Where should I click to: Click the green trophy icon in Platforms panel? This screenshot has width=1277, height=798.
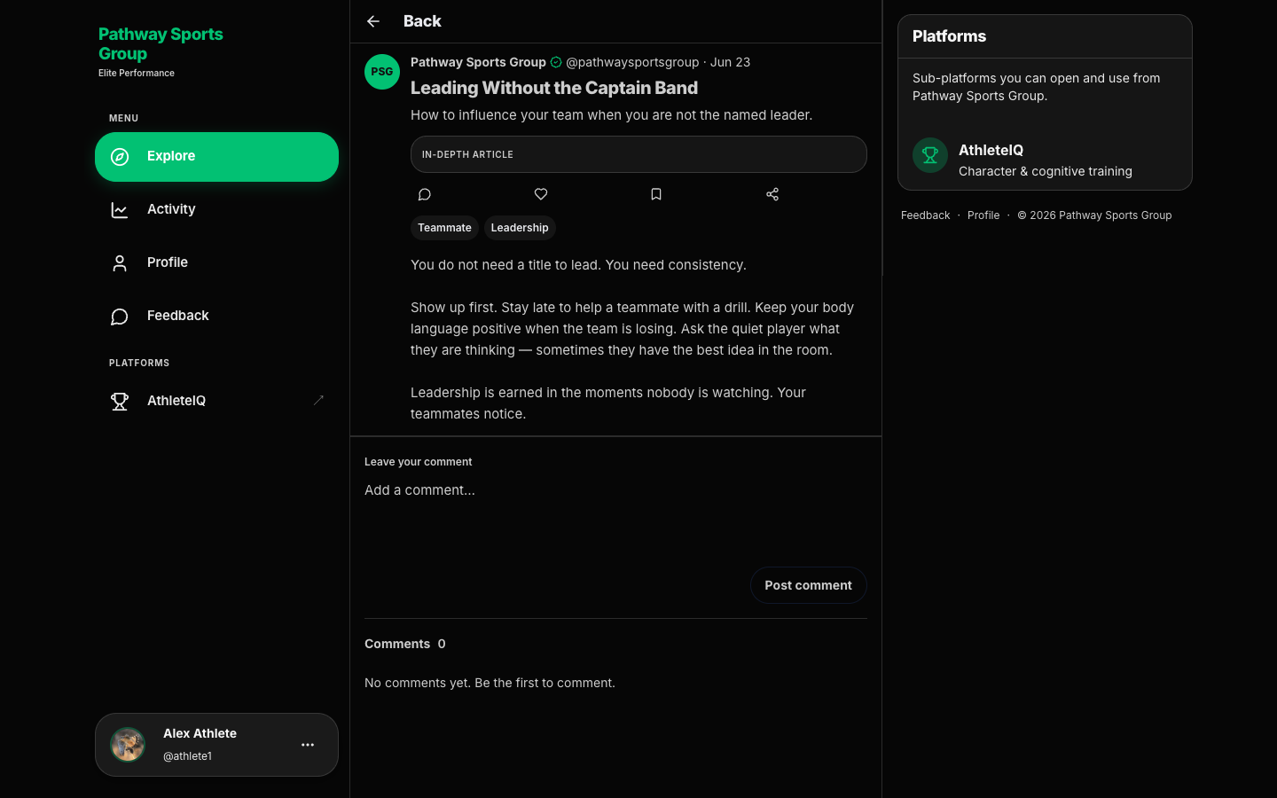point(930,155)
